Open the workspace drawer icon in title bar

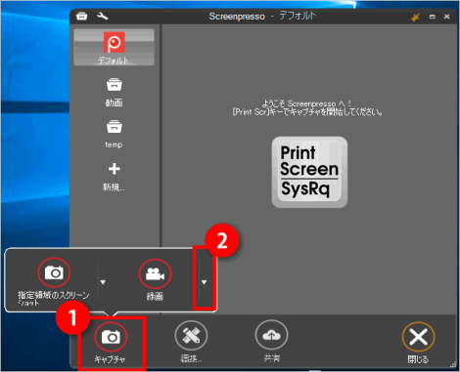pos(81,16)
